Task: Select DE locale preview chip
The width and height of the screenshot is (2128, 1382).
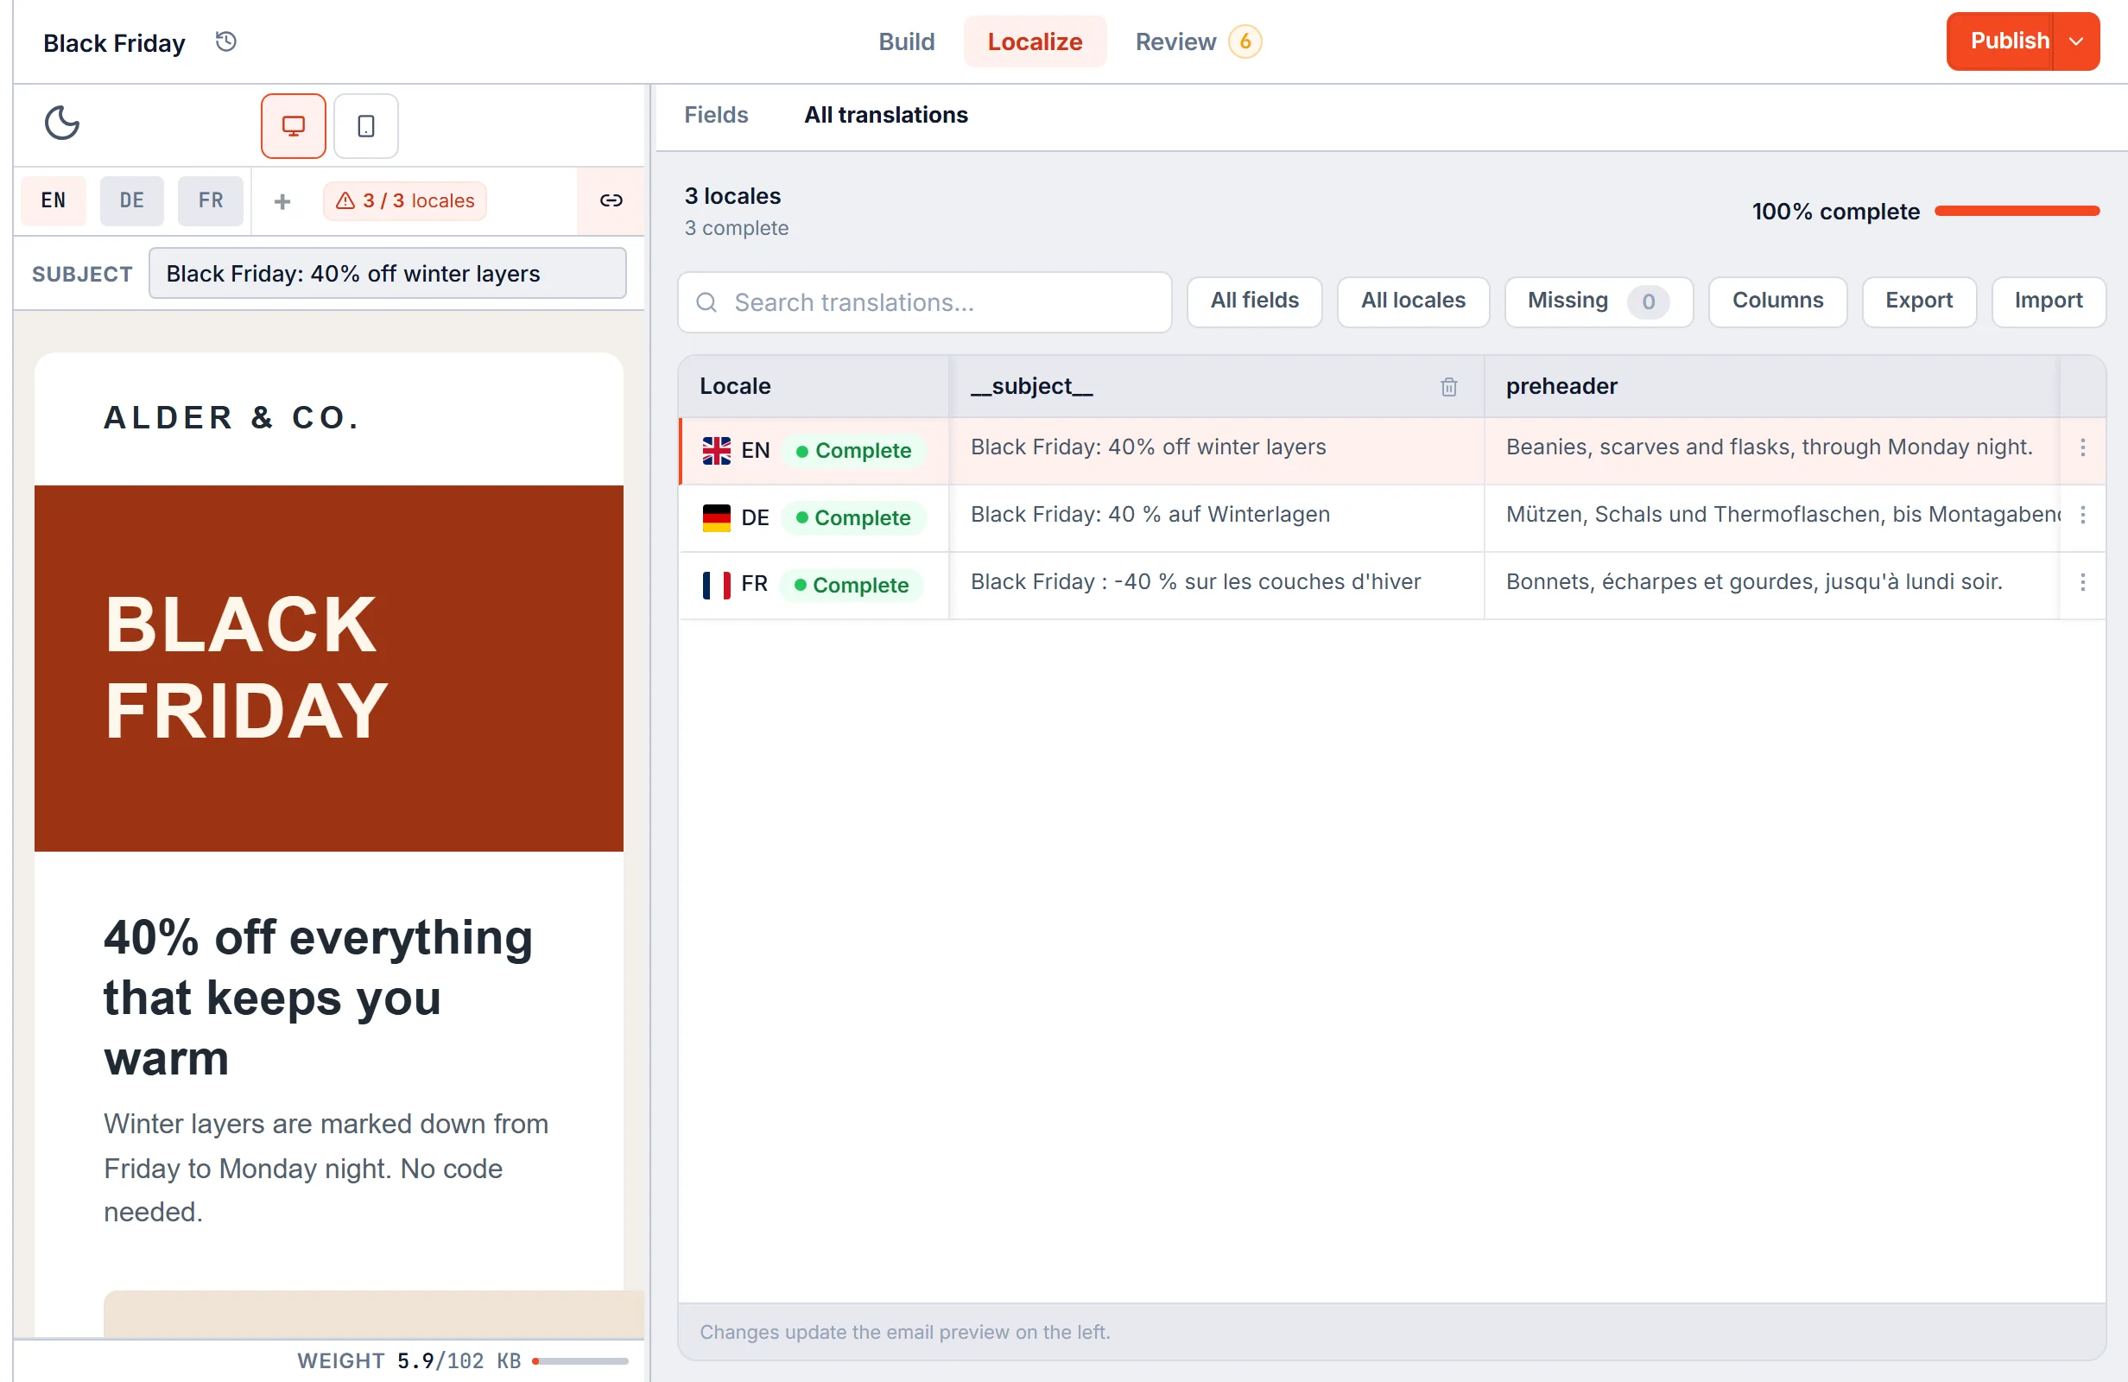Action: click(x=131, y=200)
